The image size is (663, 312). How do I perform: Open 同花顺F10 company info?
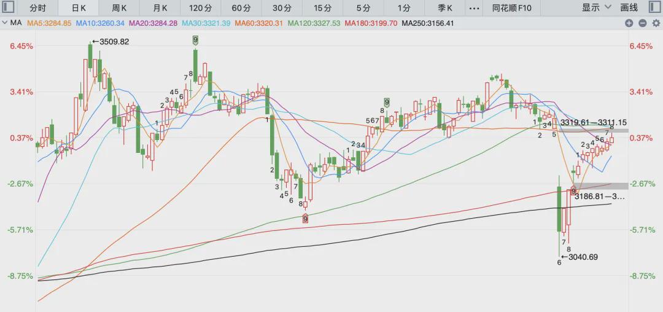click(x=512, y=8)
